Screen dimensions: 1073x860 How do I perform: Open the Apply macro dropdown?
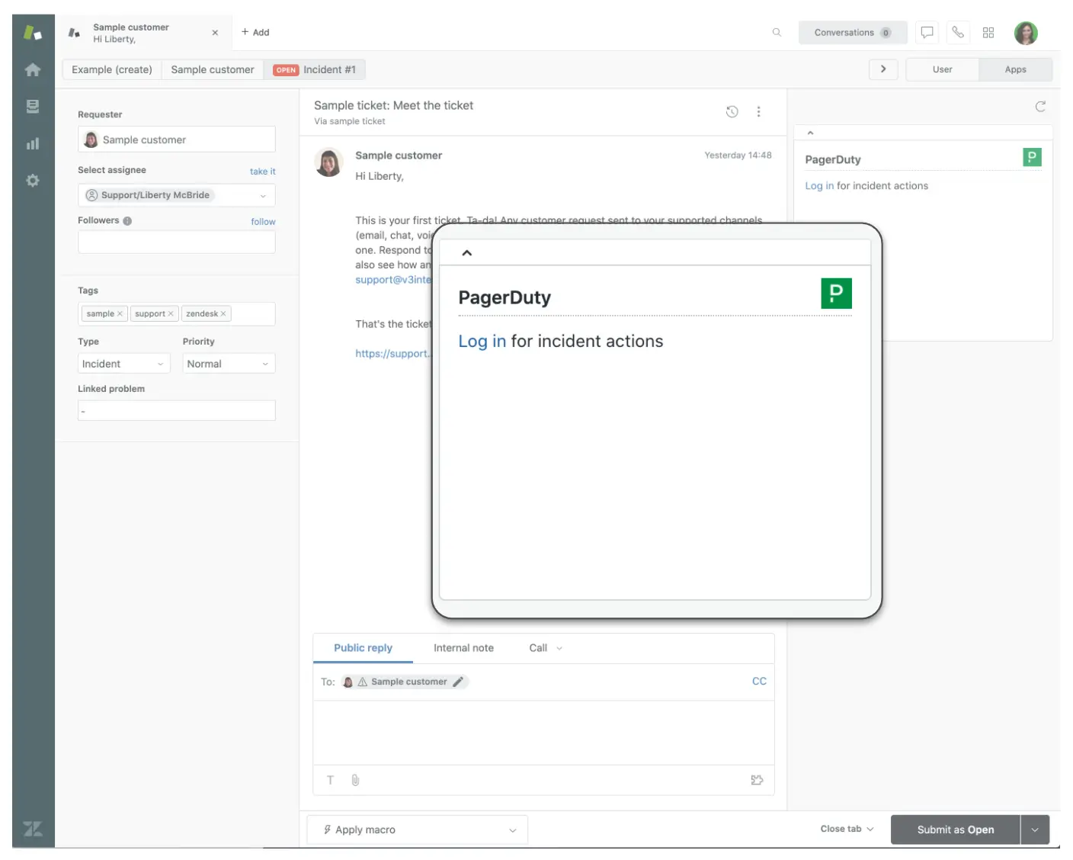pos(418,830)
